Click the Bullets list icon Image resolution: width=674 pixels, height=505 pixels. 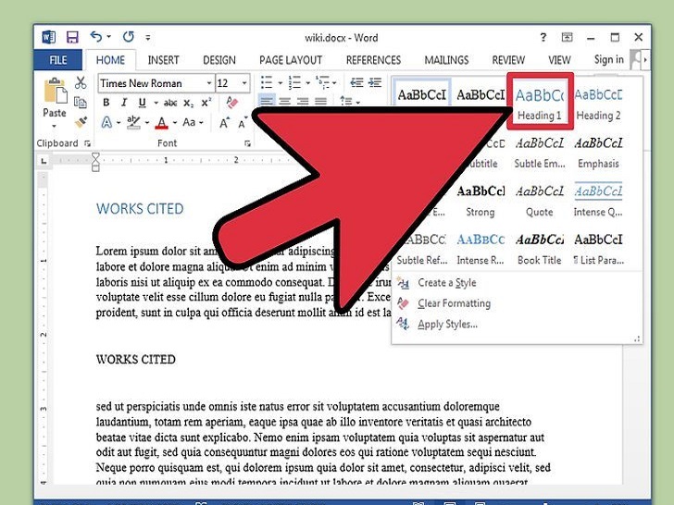tap(267, 82)
